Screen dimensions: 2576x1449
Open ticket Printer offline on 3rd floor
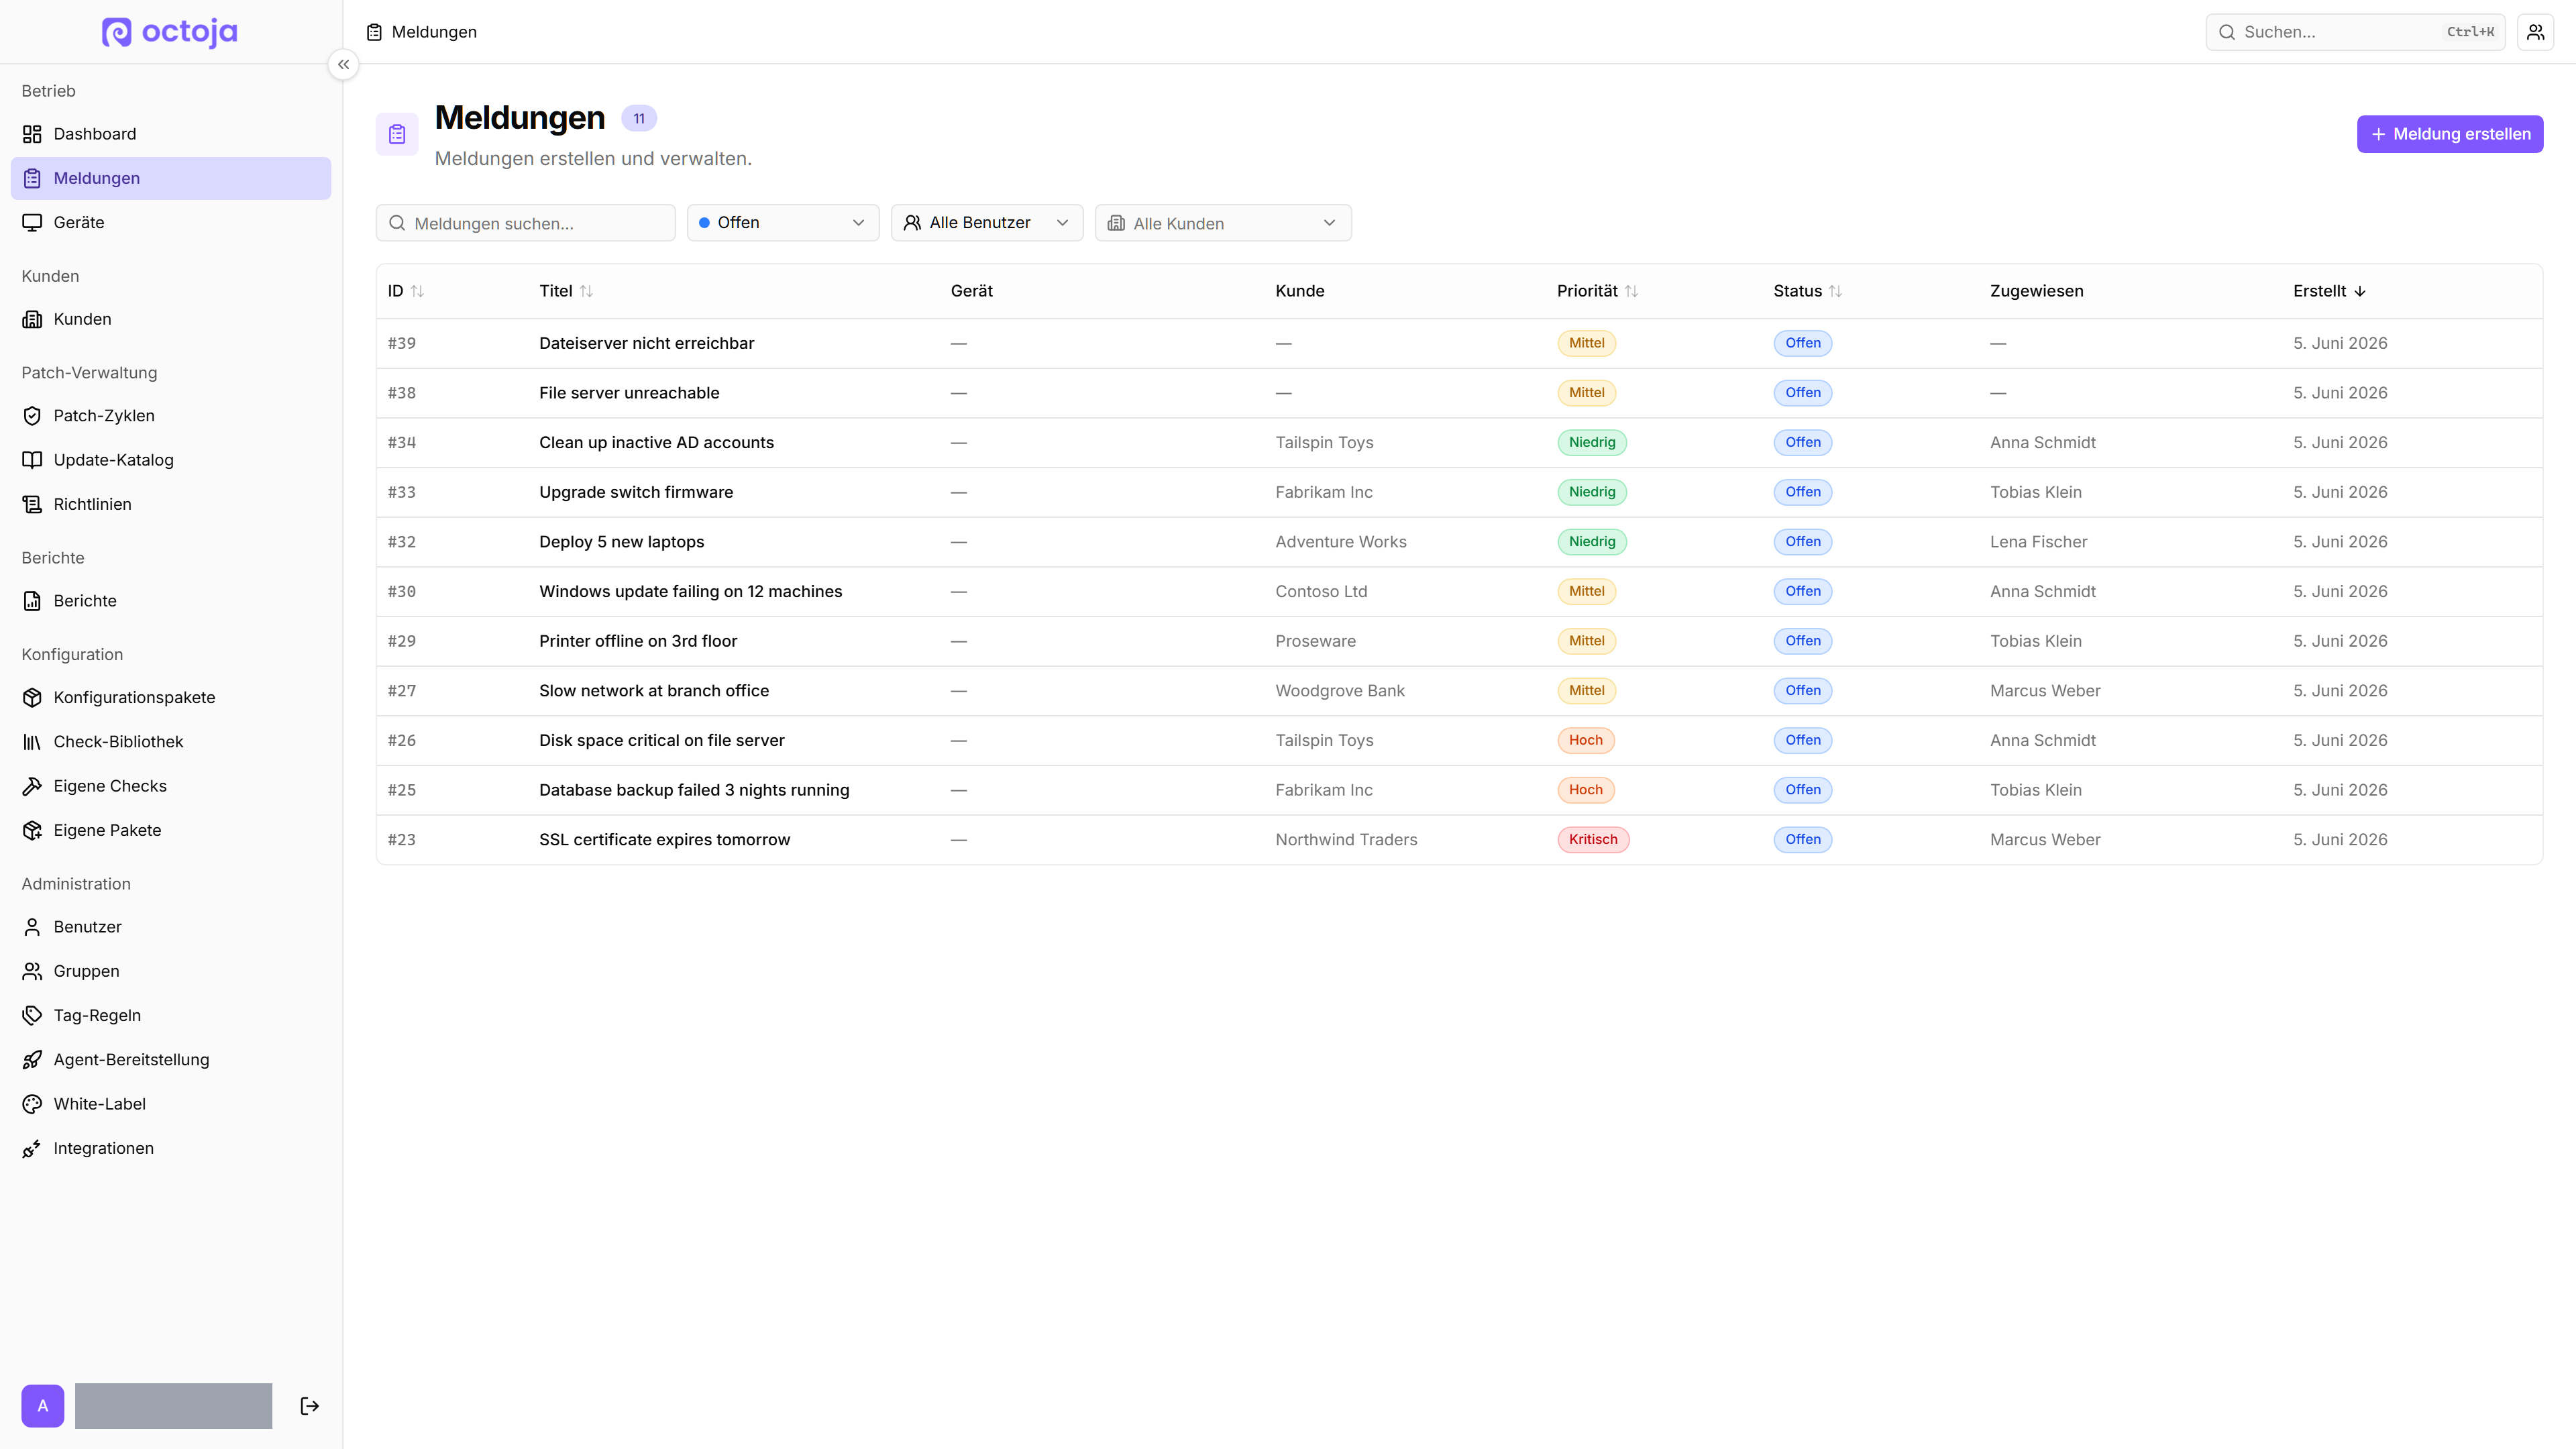click(x=638, y=641)
